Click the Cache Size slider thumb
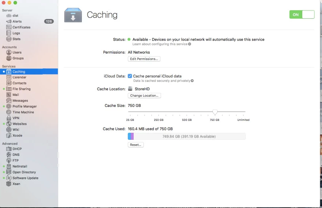Screen dimensions: 322x208 pyautogui.click(x=215, y=112)
